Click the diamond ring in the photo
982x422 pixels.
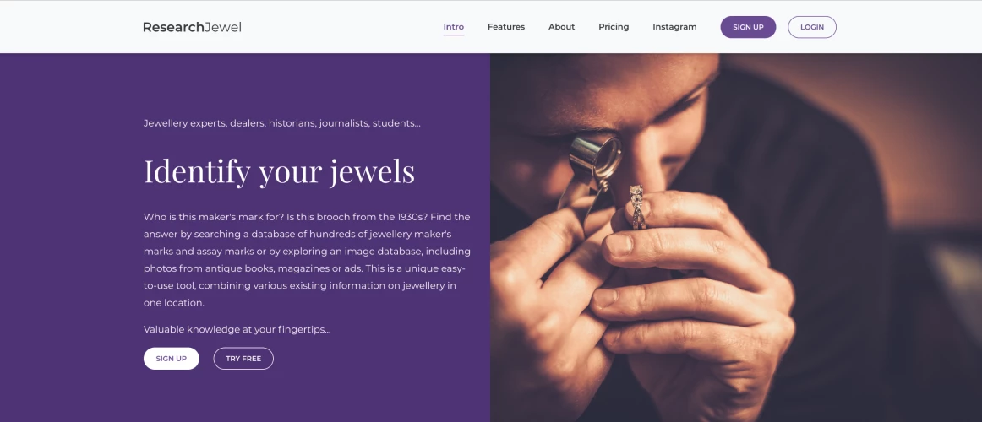[637, 206]
